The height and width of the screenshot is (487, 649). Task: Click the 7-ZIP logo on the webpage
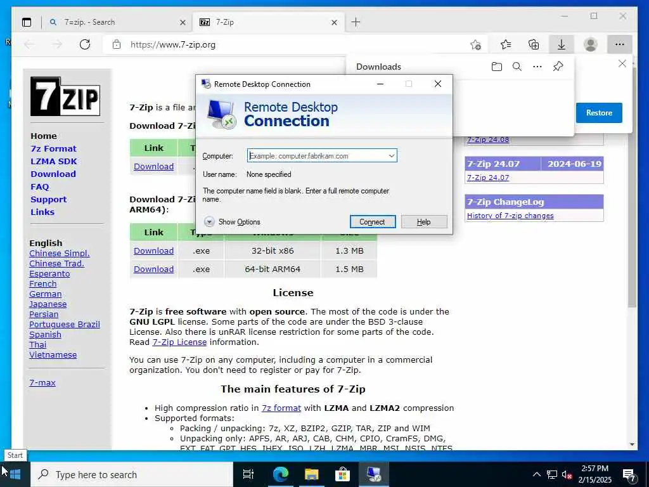65,96
